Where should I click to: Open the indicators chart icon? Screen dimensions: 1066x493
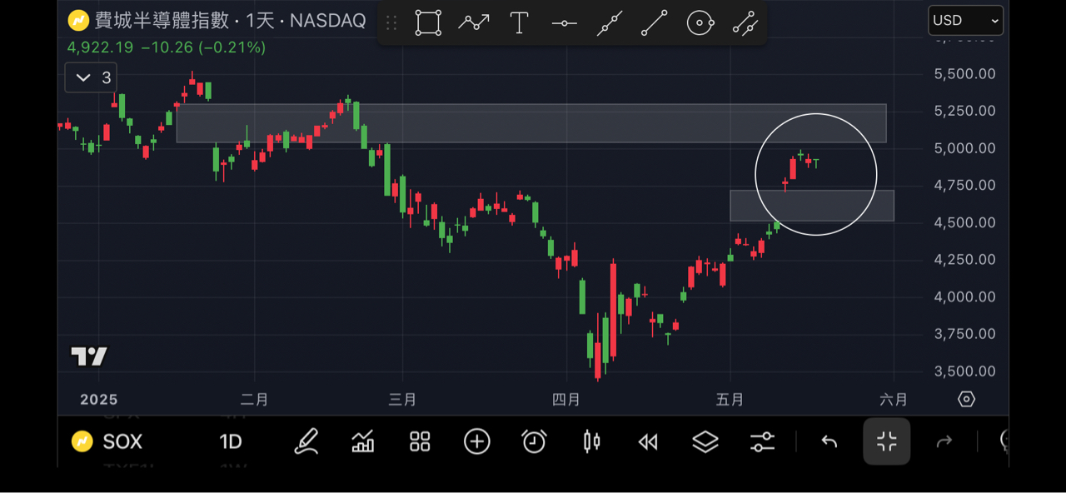(363, 441)
